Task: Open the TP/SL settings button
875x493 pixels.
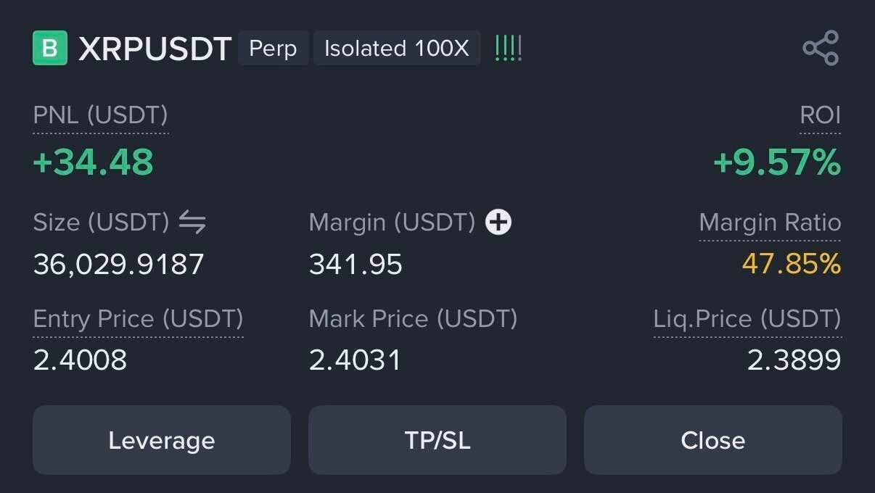Action: click(437, 440)
